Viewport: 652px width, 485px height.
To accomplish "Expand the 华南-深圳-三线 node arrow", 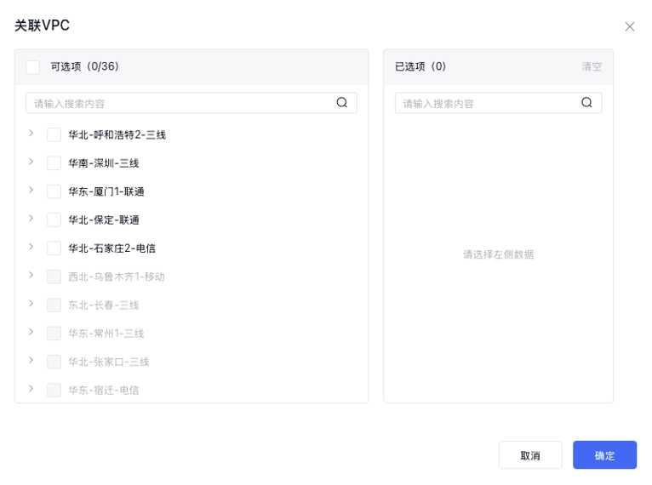I will tap(31, 162).
